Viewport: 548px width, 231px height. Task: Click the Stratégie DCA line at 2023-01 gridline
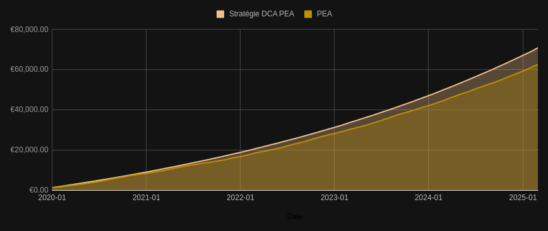coord(335,127)
